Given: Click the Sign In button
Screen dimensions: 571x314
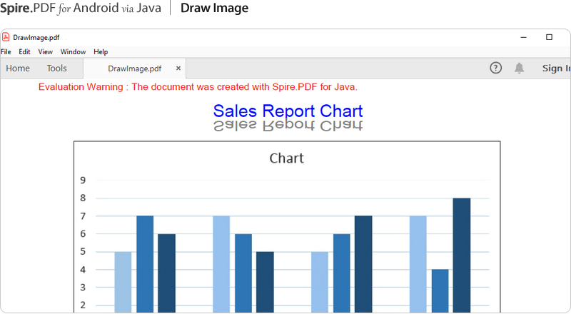Looking at the screenshot, I should point(556,69).
